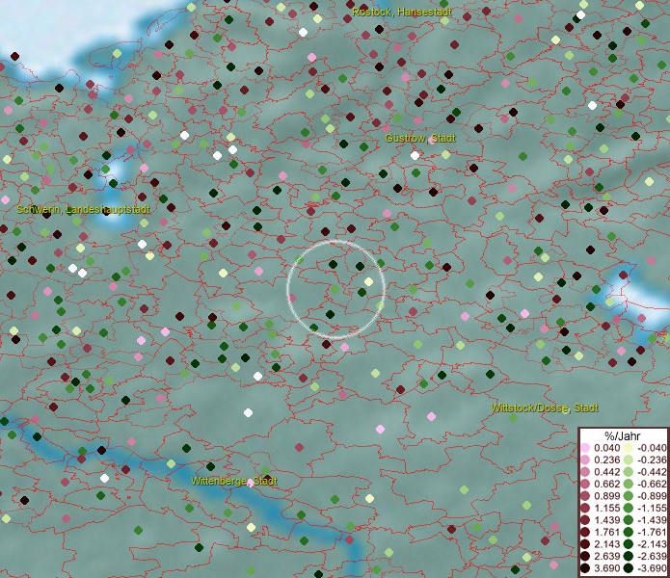Click legend number 2.143
Screen dimensions: 670x578
click(606, 544)
